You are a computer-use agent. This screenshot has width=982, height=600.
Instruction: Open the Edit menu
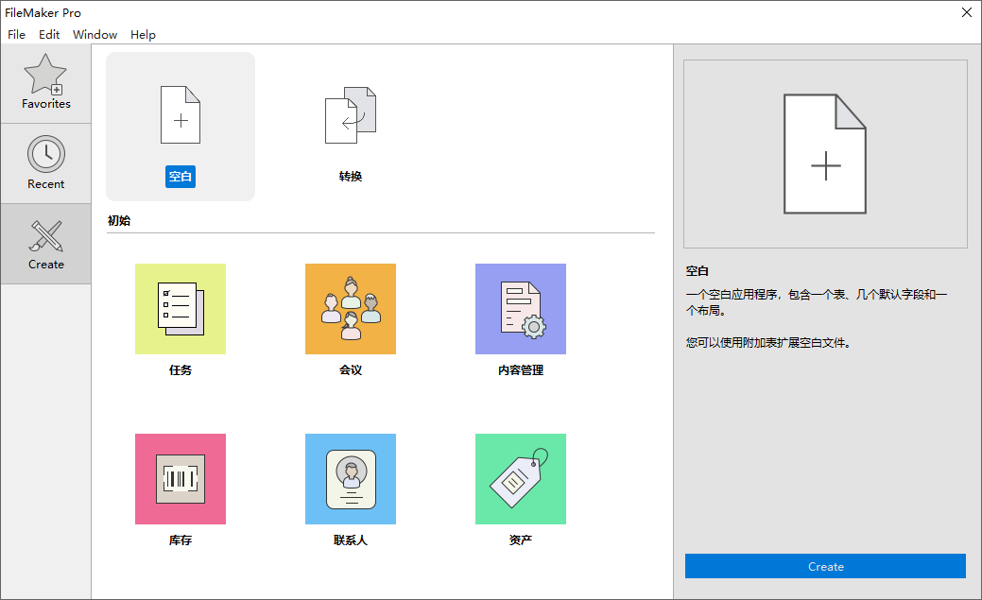49,34
